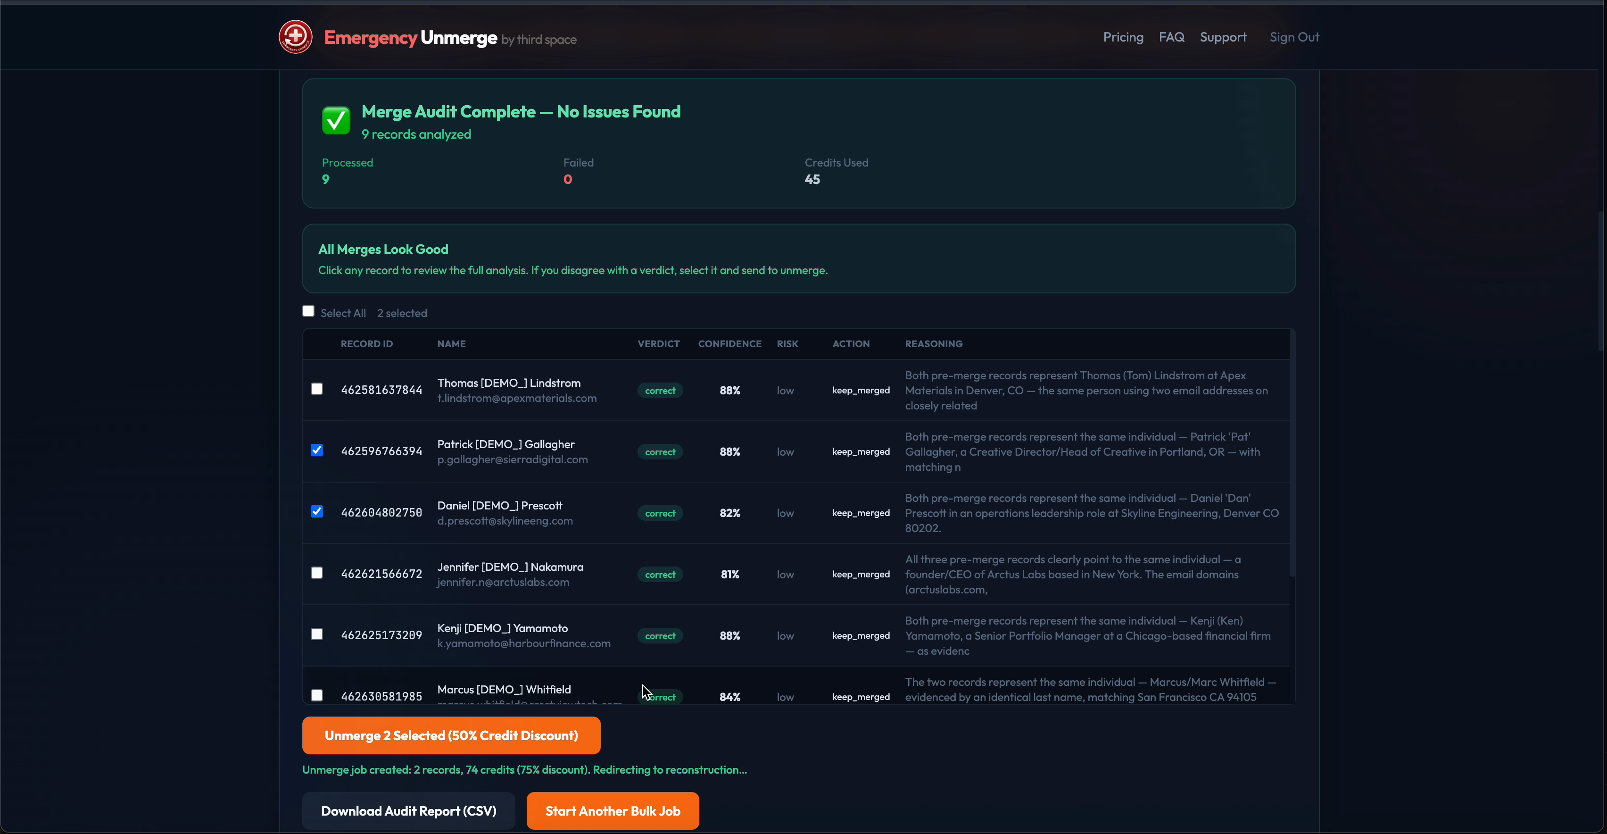Viewport: 1607px width, 834px height.
Task: Click the correct badge in Lindstrom row
Action: point(660,391)
